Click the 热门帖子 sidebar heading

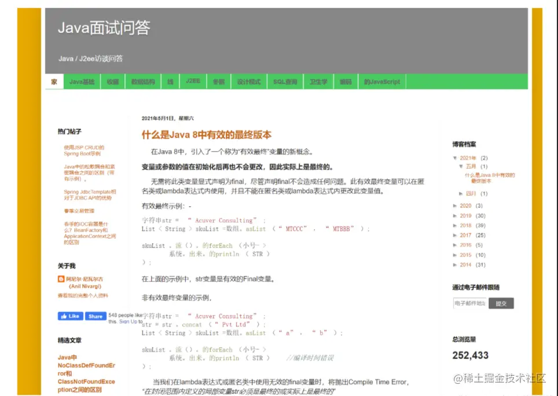coord(69,131)
